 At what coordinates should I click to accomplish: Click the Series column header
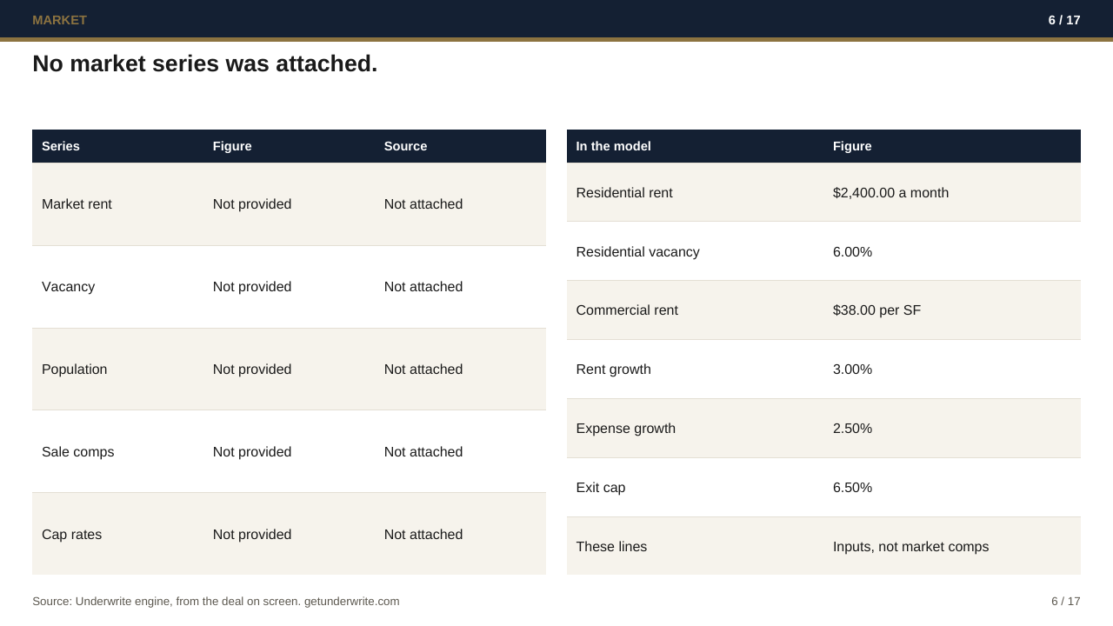(x=61, y=146)
